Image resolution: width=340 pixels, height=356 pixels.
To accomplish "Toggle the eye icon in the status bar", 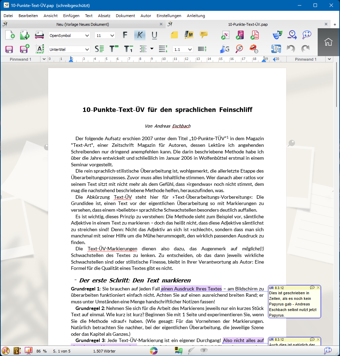I will pyautogui.click(x=204, y=351).
